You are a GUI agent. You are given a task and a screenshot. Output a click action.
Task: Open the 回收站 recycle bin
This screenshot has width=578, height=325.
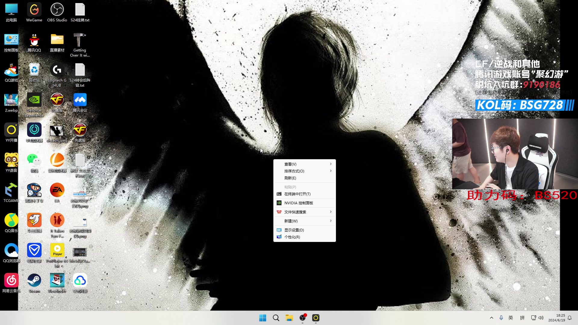pos(34,73)
